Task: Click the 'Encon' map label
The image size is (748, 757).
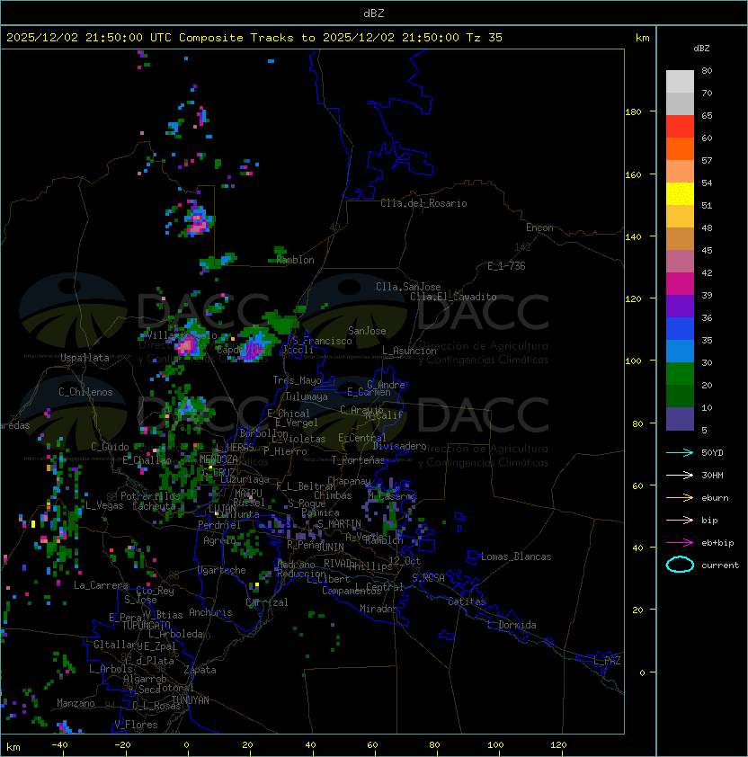Action: (539, 227)
